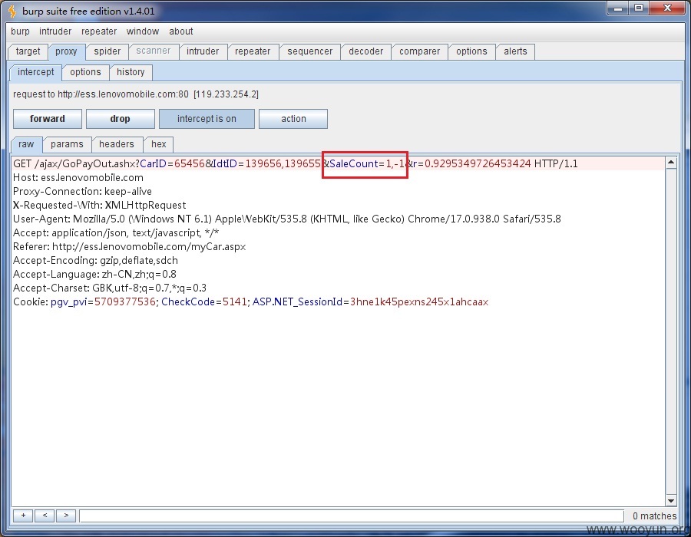Open the intruder menu in menu bar

pyautogui.click(x=55, y=31)
